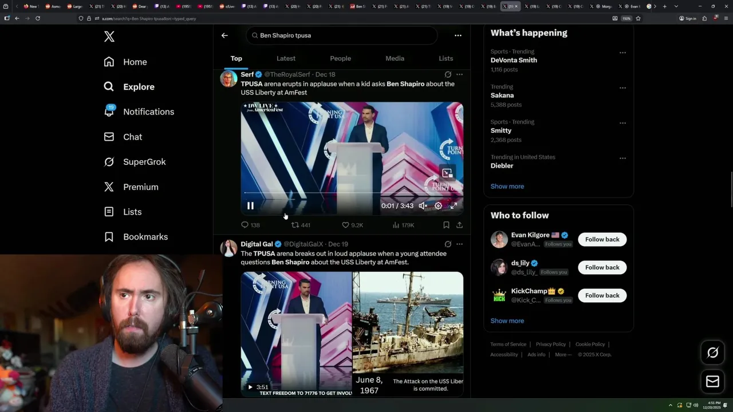
Task: Open more options for DeVonta Smith trend
Action: point(622,53)
